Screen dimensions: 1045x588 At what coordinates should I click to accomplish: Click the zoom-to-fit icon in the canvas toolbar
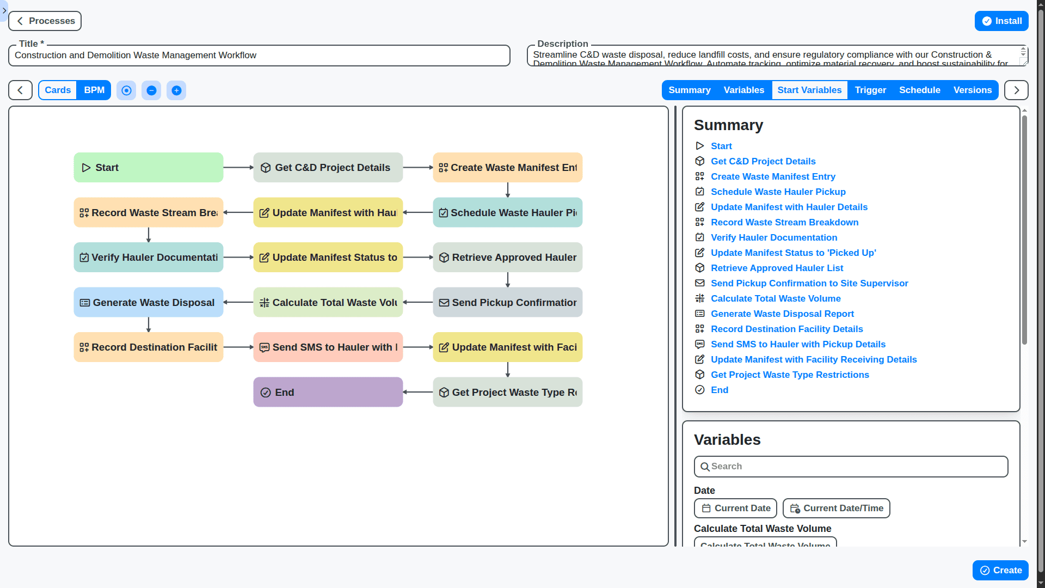tap(126, 90)
